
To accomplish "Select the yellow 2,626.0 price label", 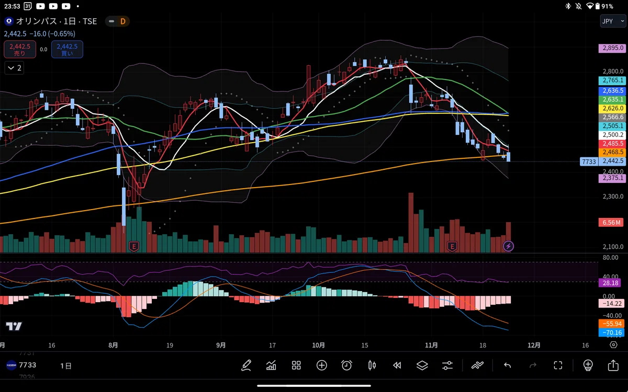I will 612,108.
